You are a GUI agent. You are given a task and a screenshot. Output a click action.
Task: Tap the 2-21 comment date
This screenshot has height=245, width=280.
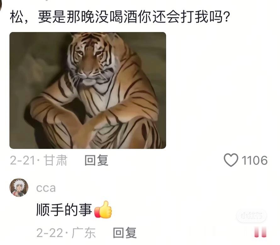[22, 160]
